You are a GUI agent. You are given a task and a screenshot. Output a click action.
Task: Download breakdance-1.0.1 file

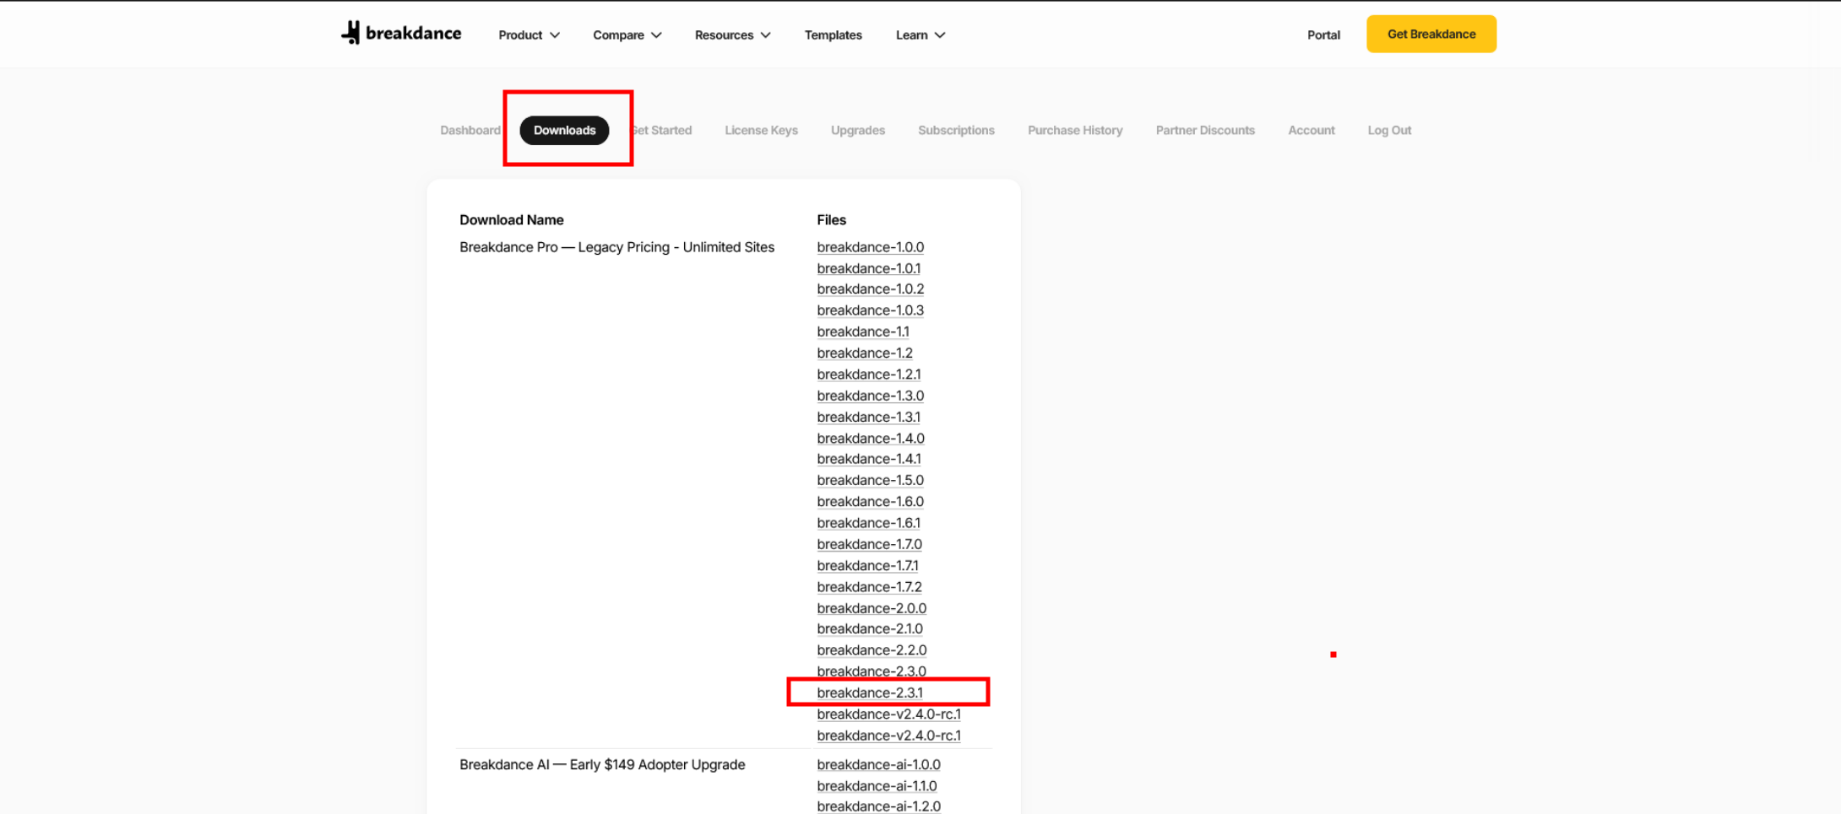click(x=868, y=268)
